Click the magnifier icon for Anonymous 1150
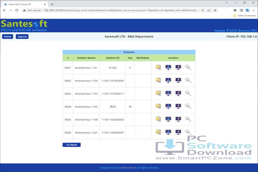The image size is (258, 172). pos(188,80)
